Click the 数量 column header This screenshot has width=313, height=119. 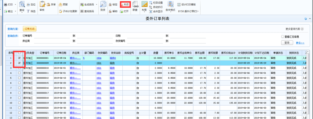[x=156, y=53]
